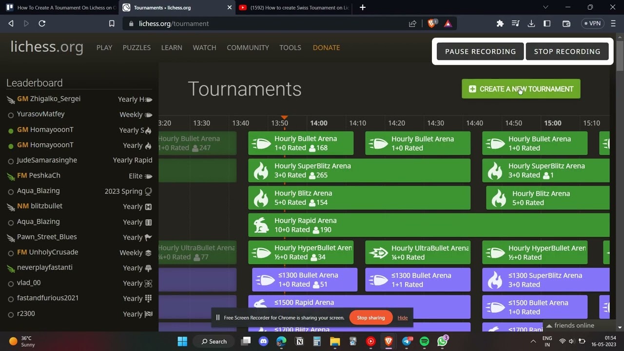Open Hourly Rapid Arena with 190 players
The width and height of the screenshot is (624, 351).
[429, 225]
